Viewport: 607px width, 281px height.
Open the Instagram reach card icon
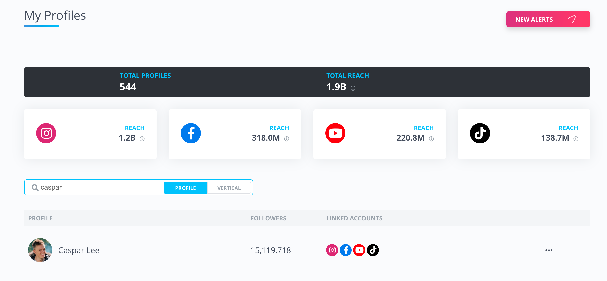pos(46,133)
